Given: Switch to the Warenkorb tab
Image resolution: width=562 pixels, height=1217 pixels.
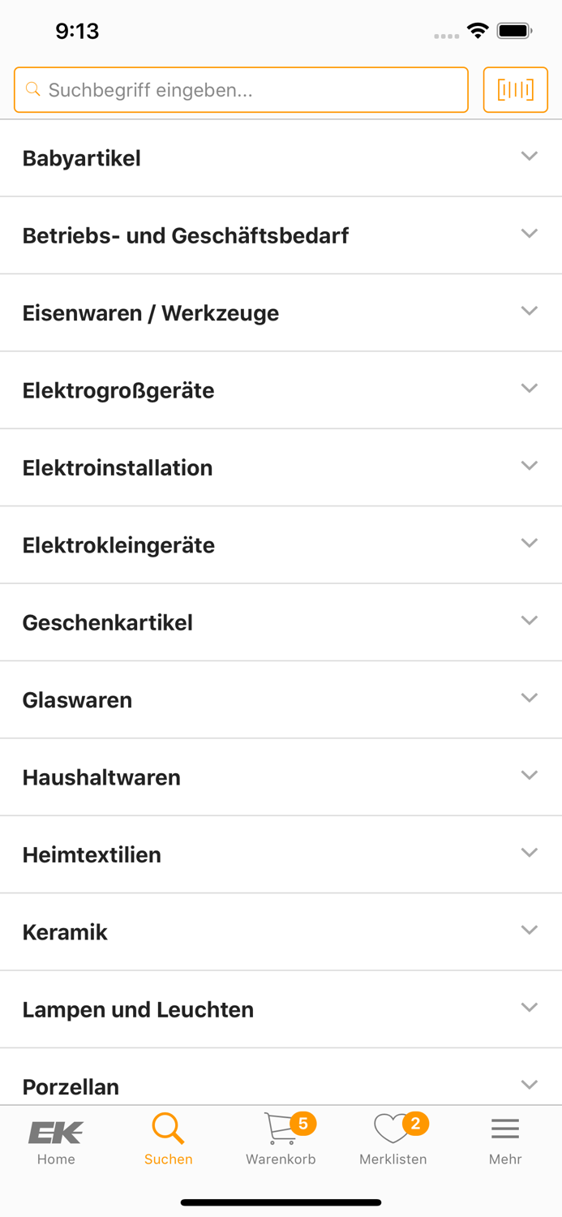Looking at the screenshot, I should pos(281,1140).
